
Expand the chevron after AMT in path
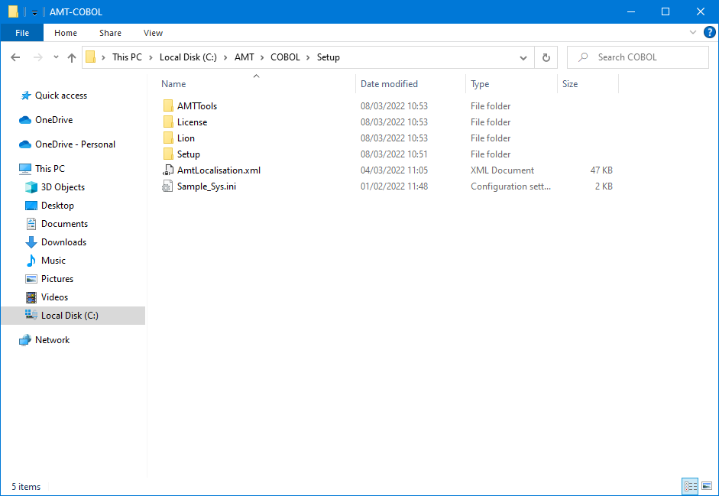[262, 57]
